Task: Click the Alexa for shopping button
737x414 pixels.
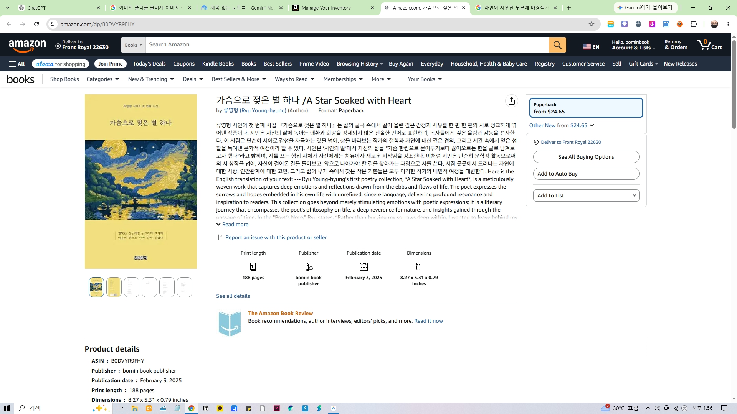Action: click(x=61, y=64)
